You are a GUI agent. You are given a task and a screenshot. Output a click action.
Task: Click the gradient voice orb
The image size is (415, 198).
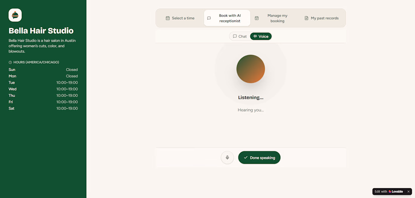click(251, 69)
